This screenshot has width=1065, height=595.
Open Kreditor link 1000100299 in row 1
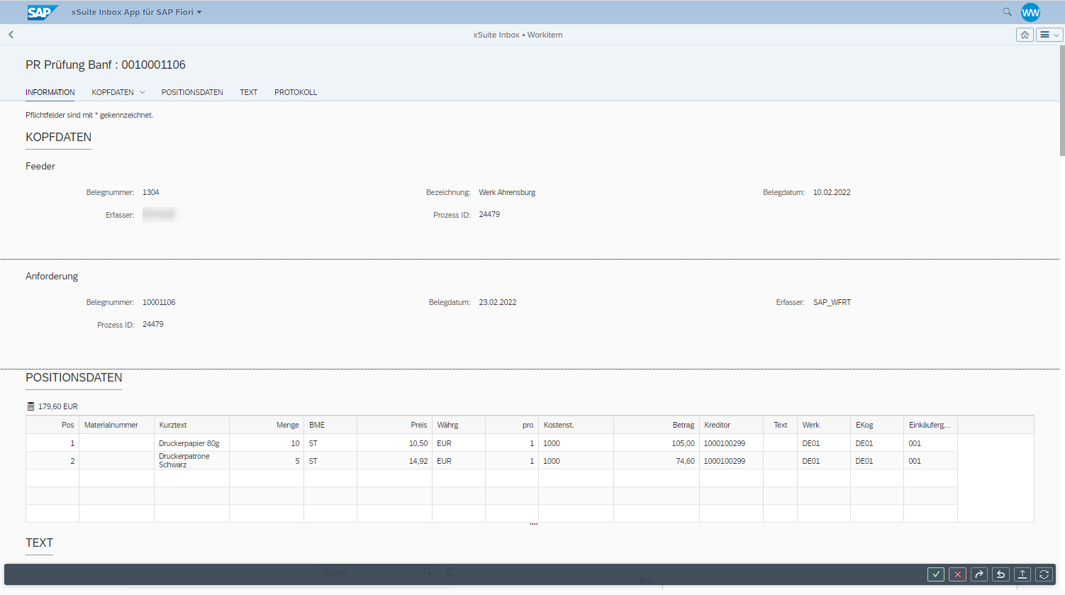click(723, 443)
